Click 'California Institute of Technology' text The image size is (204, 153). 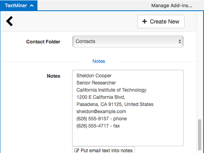(x=111, y=90)
